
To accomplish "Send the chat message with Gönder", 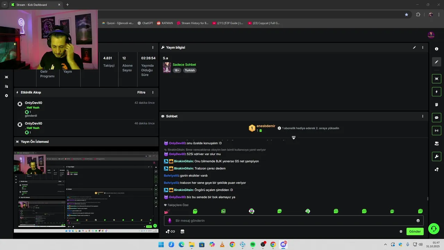I will pyautogui.click(x=415, y=232).
